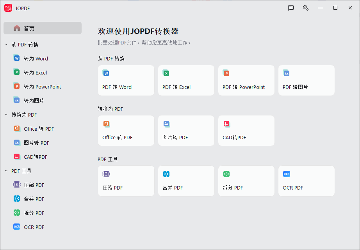Choose CAD转PDF label in sidebar
Viewport: 360px width, 250px height.
(x=36, y=157)
